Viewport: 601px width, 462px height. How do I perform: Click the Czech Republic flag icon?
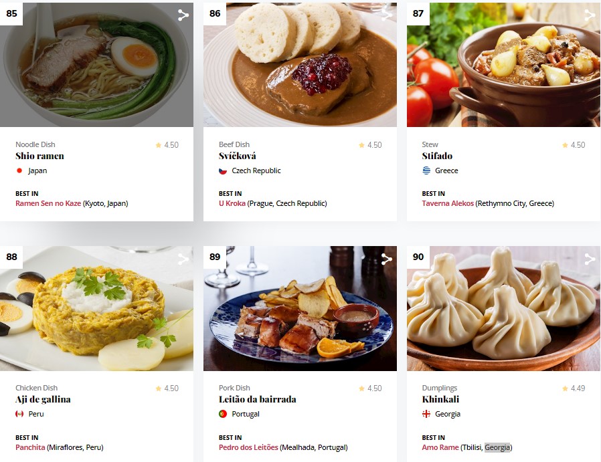click(x=223, y=170)
